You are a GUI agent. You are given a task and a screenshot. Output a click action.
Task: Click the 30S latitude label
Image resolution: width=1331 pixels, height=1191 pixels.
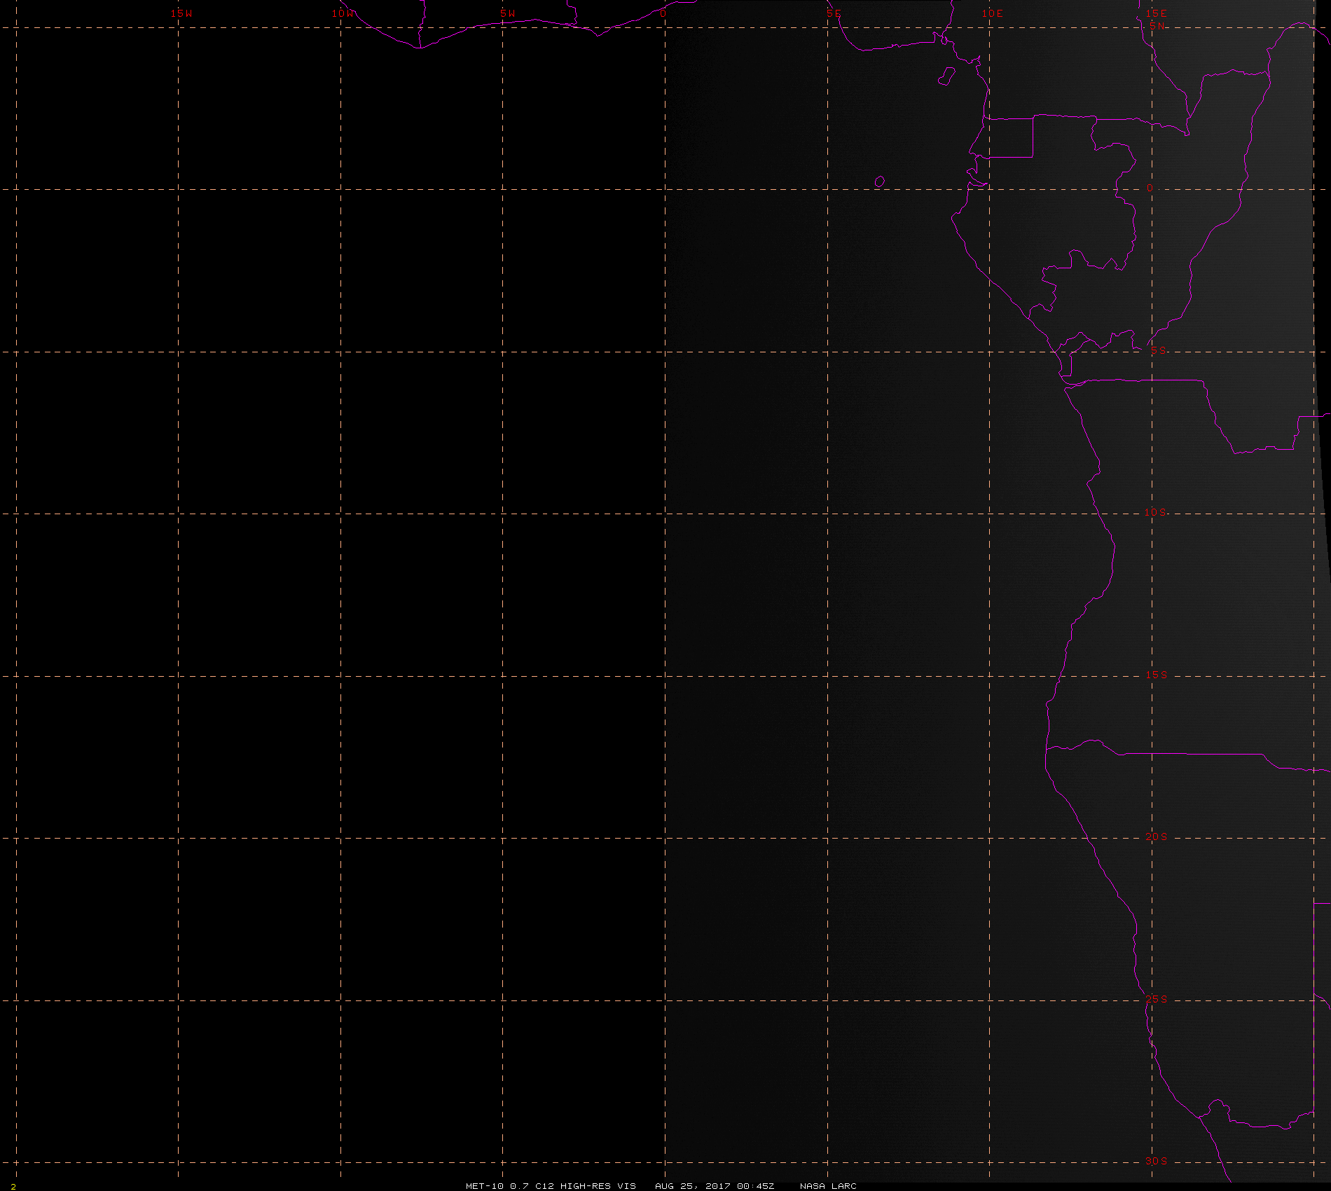point(1157,1161)
